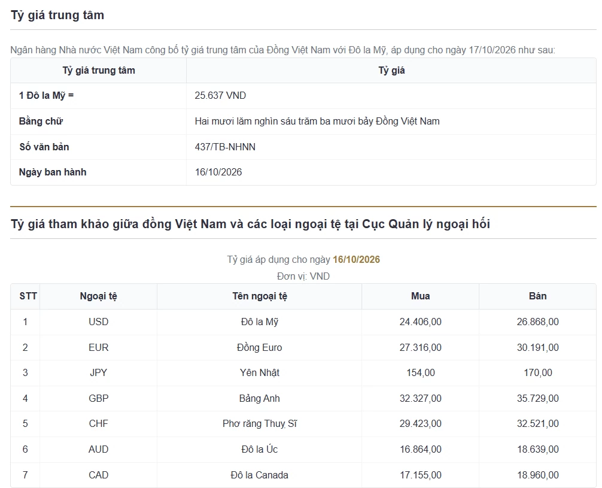This screenshot has width=602, height=488.
Task: Select GBP sell rate "35.729,00"
Action: point(537,398)
